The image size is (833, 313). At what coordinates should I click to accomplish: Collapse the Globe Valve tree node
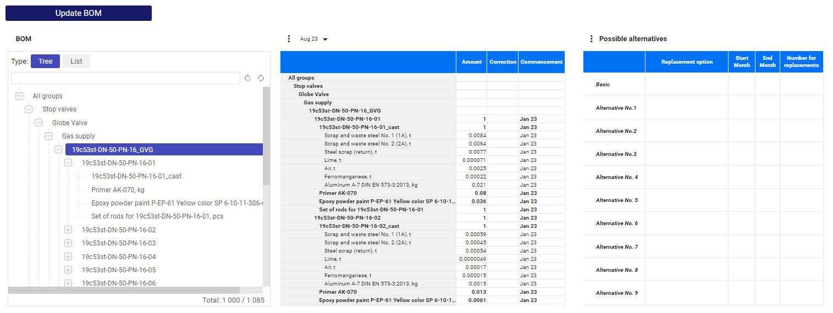(39, 123)
